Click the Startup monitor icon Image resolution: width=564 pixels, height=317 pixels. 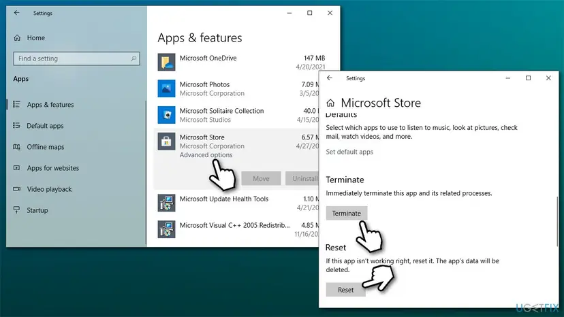click(16, 210)
